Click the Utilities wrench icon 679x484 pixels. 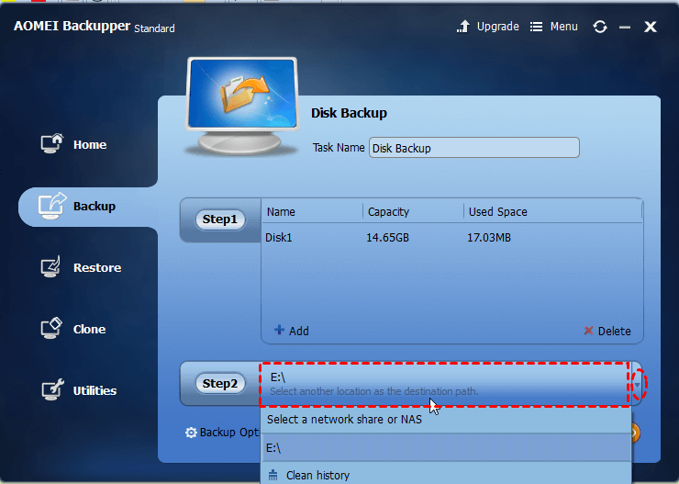(x=52, y=389)
